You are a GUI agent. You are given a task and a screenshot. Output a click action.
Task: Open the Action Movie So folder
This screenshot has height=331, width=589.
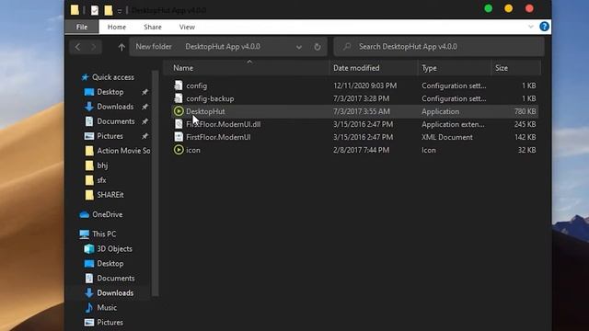coord(123,151)
